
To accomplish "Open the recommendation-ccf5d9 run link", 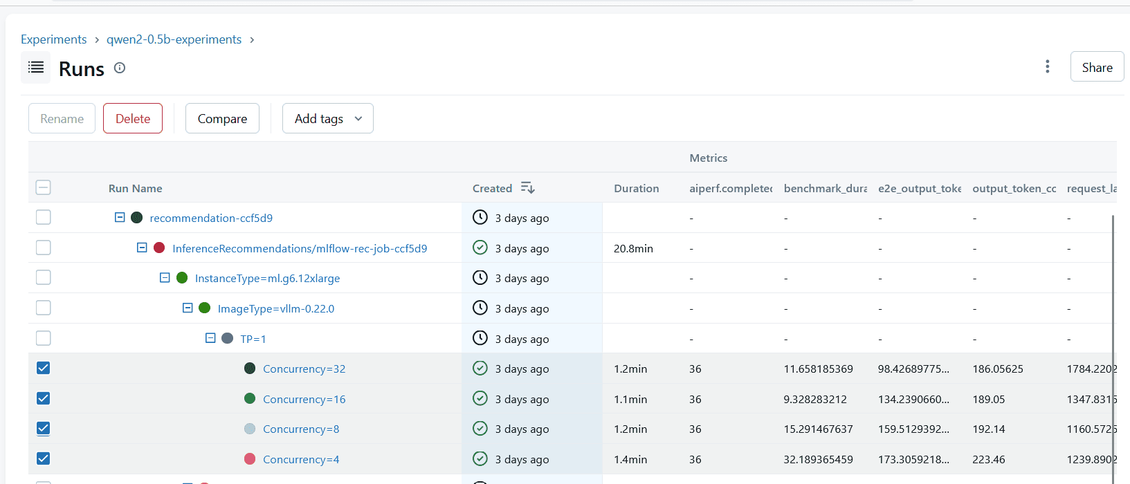I will (x=211, y=218).
